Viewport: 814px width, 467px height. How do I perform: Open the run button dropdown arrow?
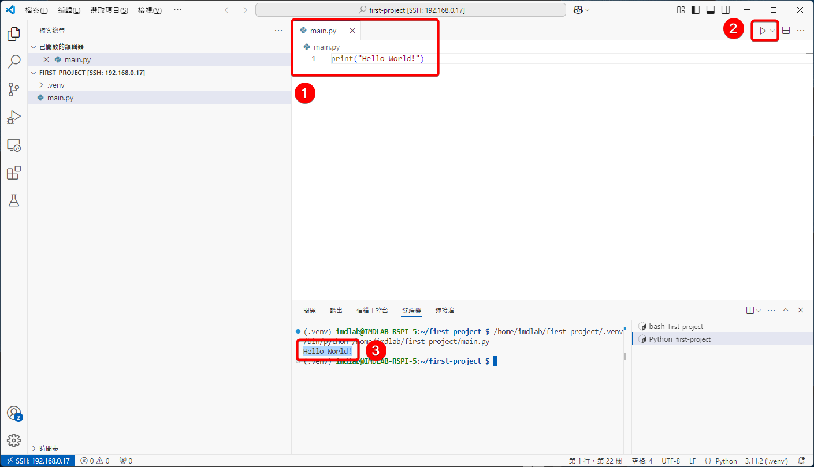click(772, 31)
